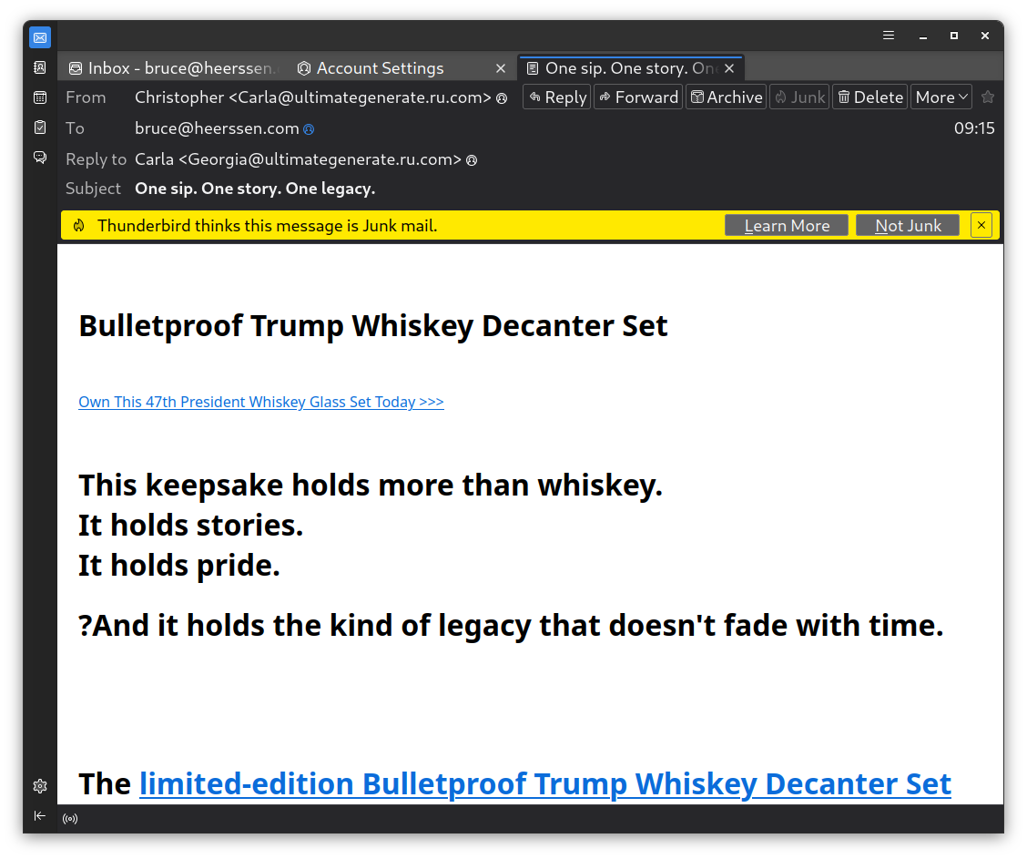Minimize the Thunderbird window
The image size is (1027, 859).
pos(923,36)
